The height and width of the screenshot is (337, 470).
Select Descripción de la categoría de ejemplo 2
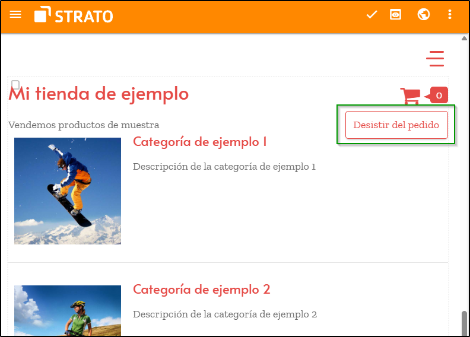(225, 314)
